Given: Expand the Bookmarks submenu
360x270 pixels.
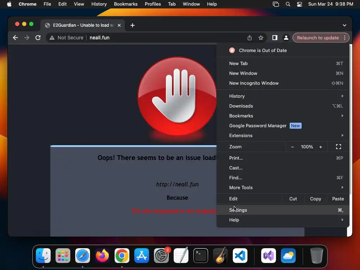Looking at the screenshot, I should click(283, 116).
